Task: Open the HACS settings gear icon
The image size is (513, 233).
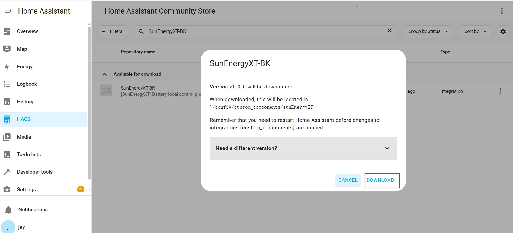Action: point(503,31)
